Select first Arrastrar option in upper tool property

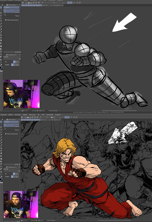coord(12,65)
